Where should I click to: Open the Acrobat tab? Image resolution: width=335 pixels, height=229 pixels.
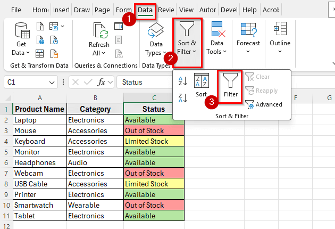pos(271,10)
